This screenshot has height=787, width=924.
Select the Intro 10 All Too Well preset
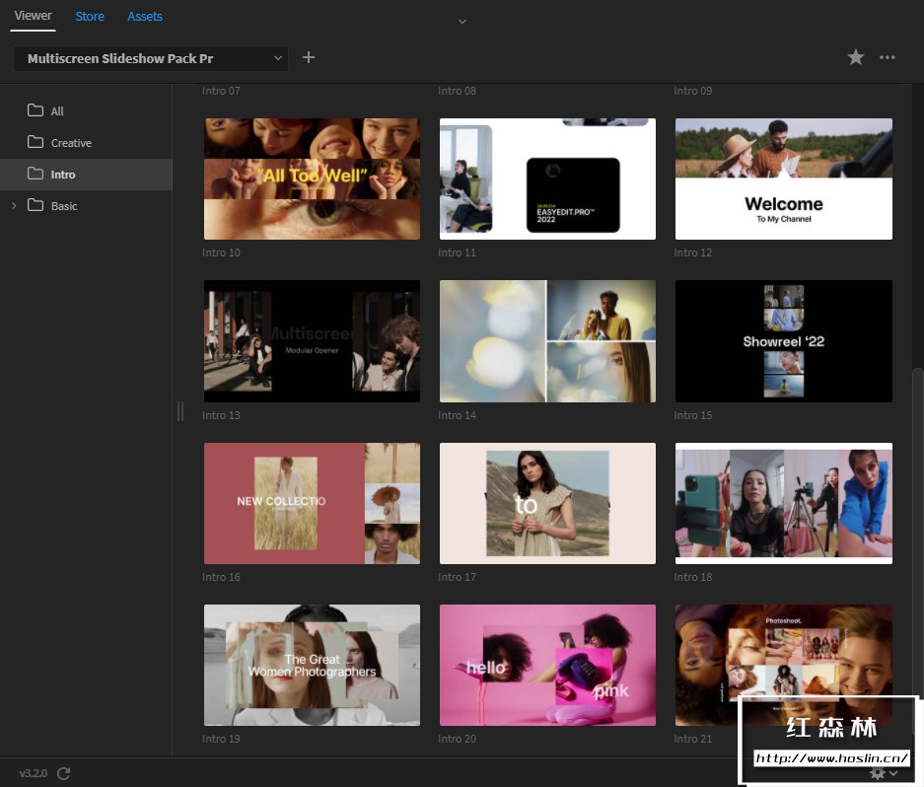click(312, 179)
